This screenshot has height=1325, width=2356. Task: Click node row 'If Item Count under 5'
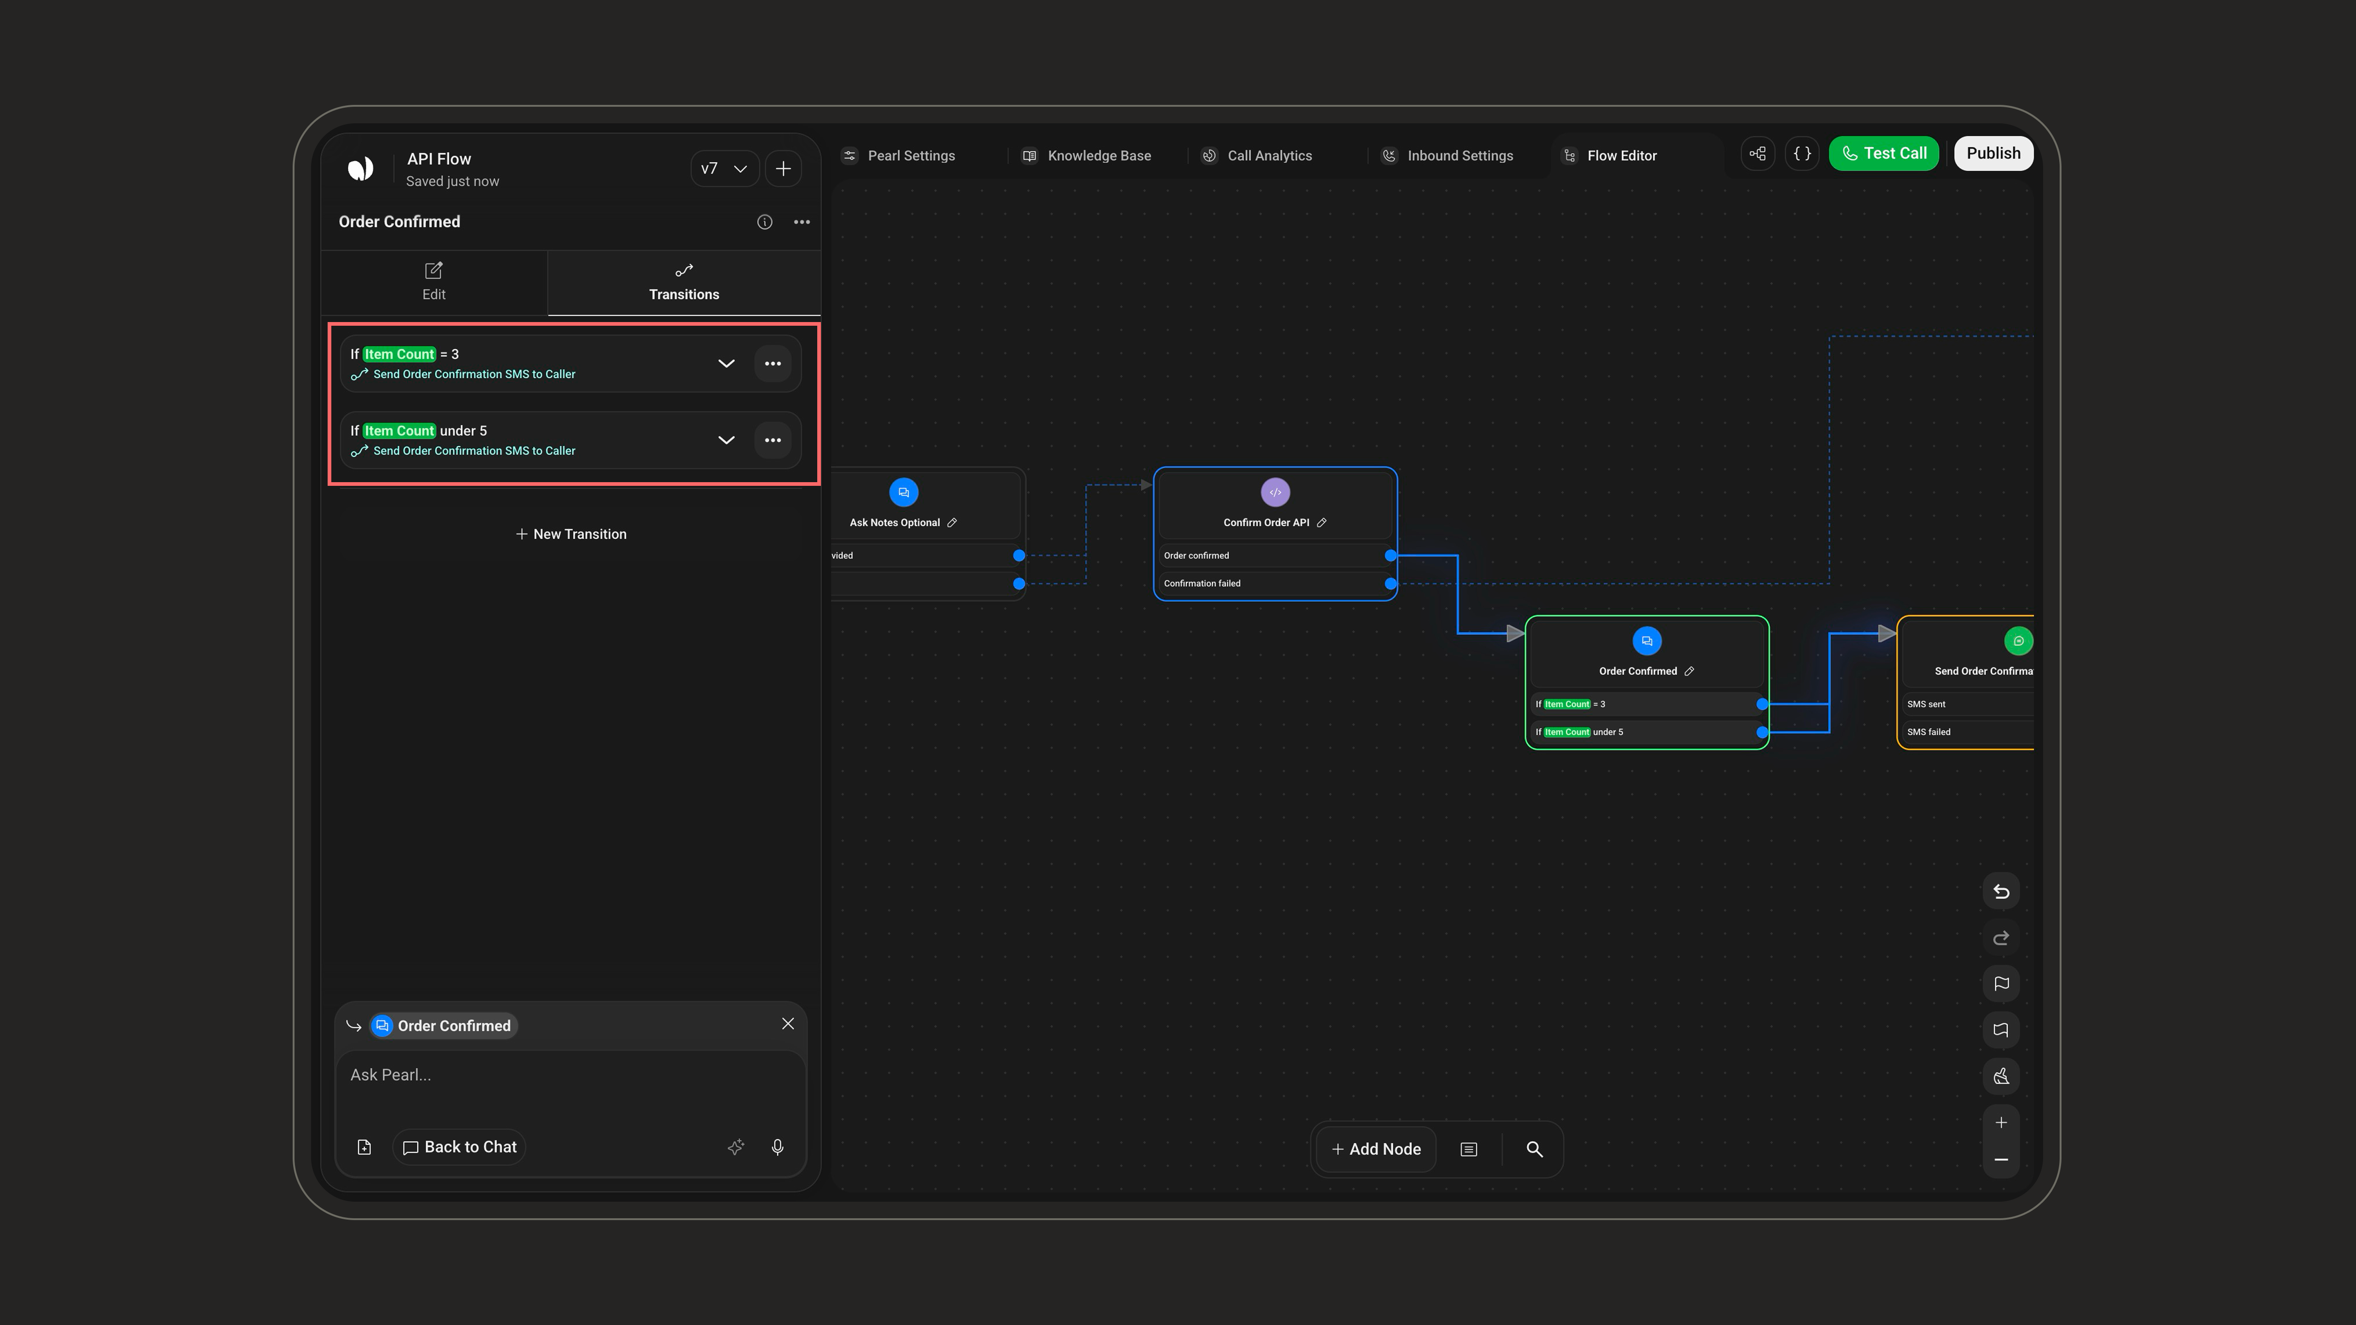click(1646, 732)
